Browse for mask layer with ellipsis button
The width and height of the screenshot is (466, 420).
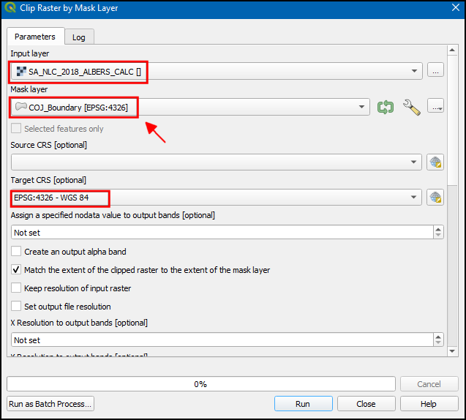(x=436, y=108)
